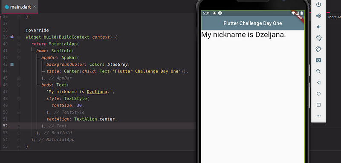341x163 pixels.
Task: Click the Dart file icon on main.dart tab
Action: click(x=6, y=7)
